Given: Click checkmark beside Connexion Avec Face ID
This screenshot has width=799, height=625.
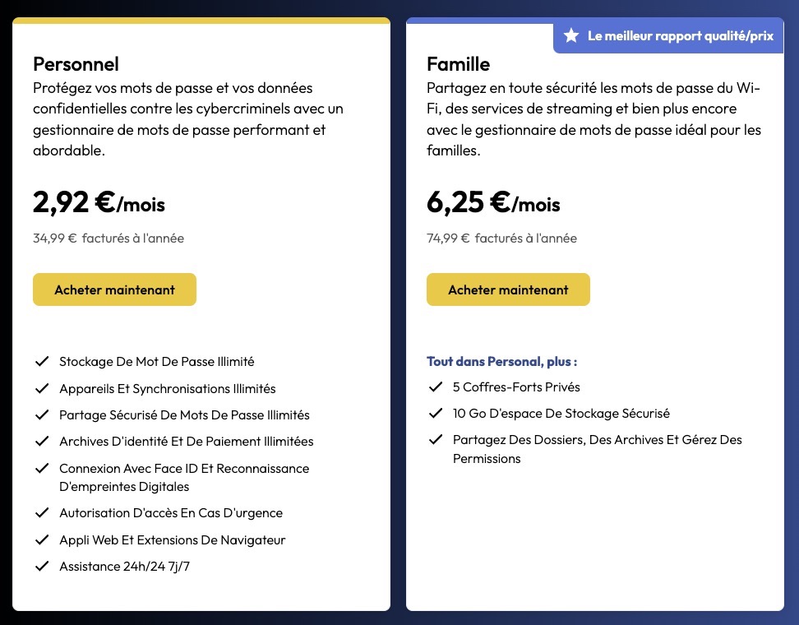Looking at the screenshot, I should tap(41, 468).
